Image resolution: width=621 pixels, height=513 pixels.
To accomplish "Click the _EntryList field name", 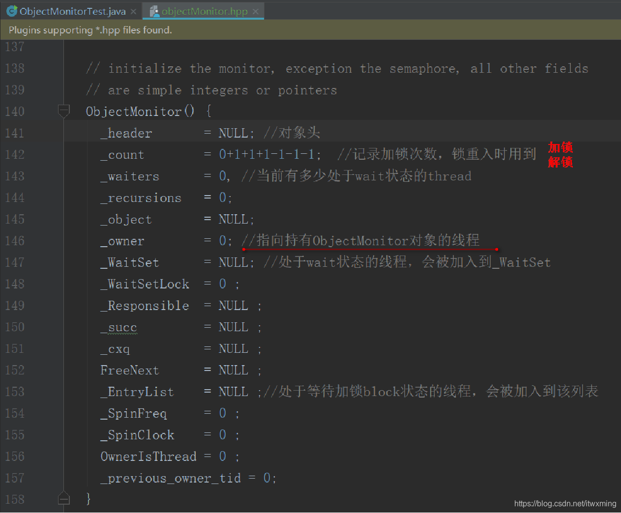I will (137, 392).
